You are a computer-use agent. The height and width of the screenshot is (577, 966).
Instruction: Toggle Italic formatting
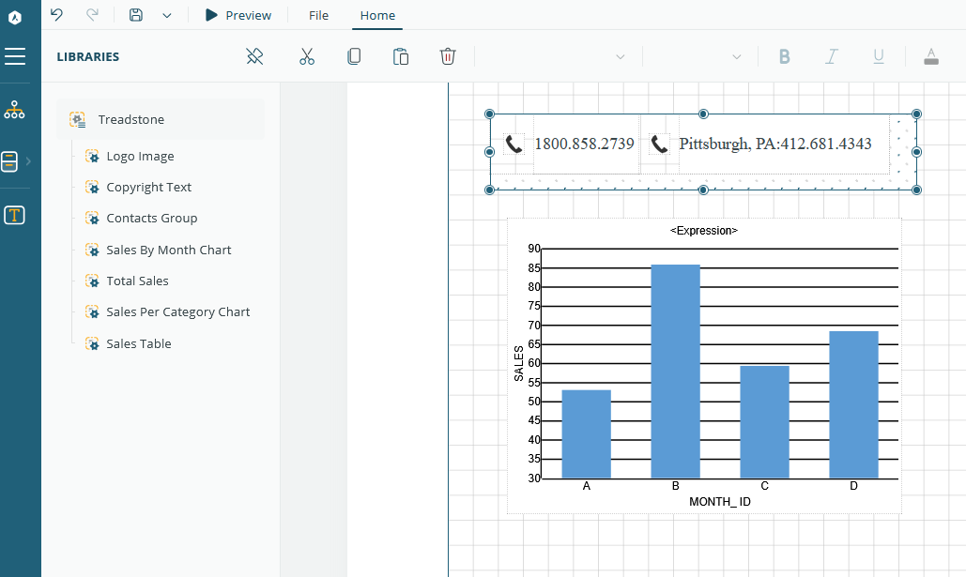pos(832,56)
